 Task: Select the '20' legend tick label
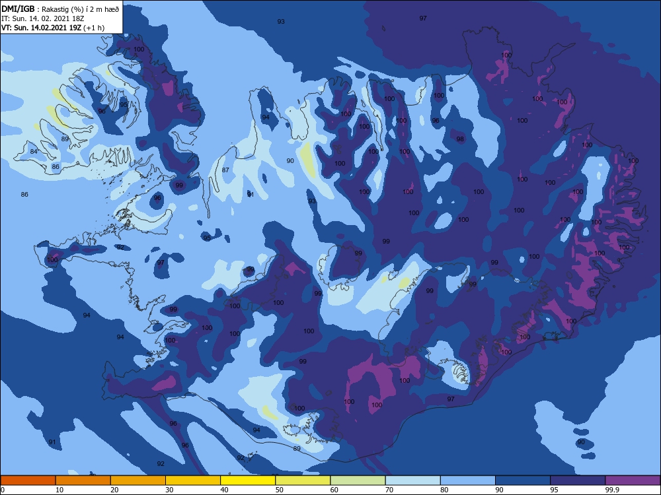point(114,490)
